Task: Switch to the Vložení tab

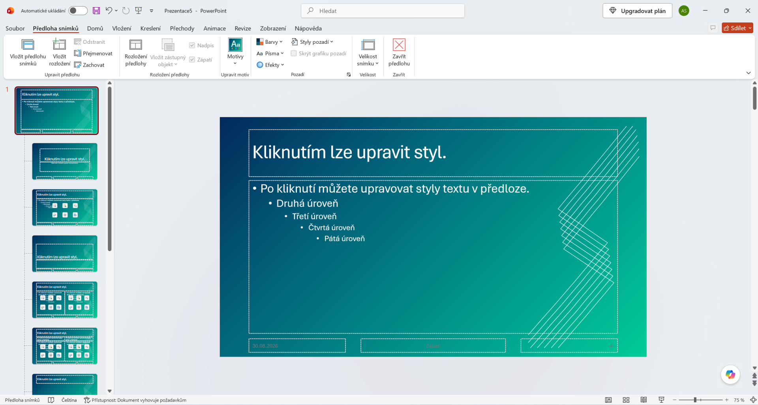Action: (x=122, y=28)
